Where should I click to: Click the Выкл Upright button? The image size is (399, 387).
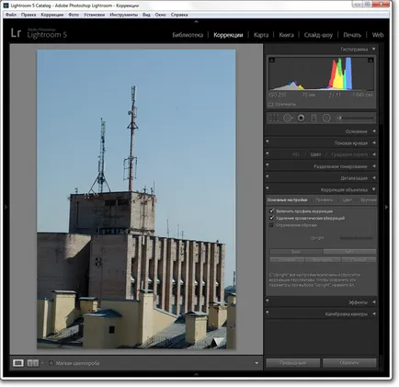pyautogui.click(x=296, y=252)
